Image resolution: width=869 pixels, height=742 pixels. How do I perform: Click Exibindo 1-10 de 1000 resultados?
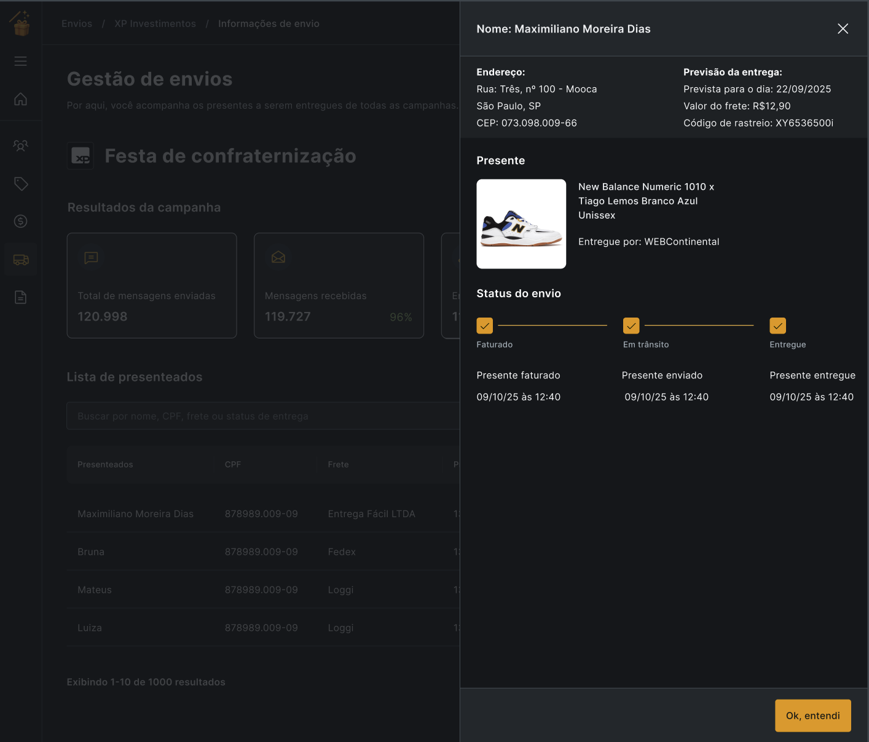tap(146, 682)
